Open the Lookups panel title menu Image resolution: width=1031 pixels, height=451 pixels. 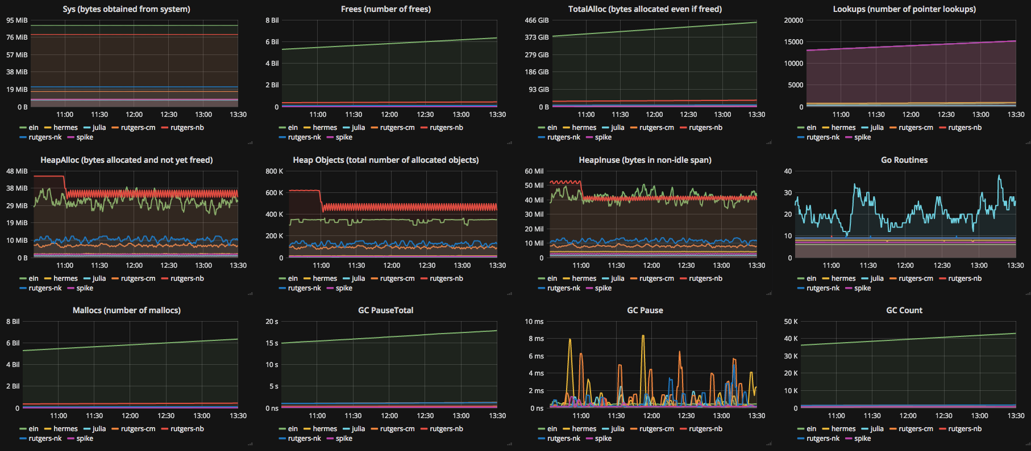point(904,9)
